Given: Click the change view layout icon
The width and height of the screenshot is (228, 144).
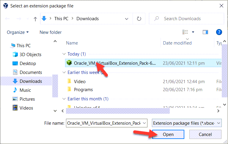Looking at the screenshot, I should 185,32.
